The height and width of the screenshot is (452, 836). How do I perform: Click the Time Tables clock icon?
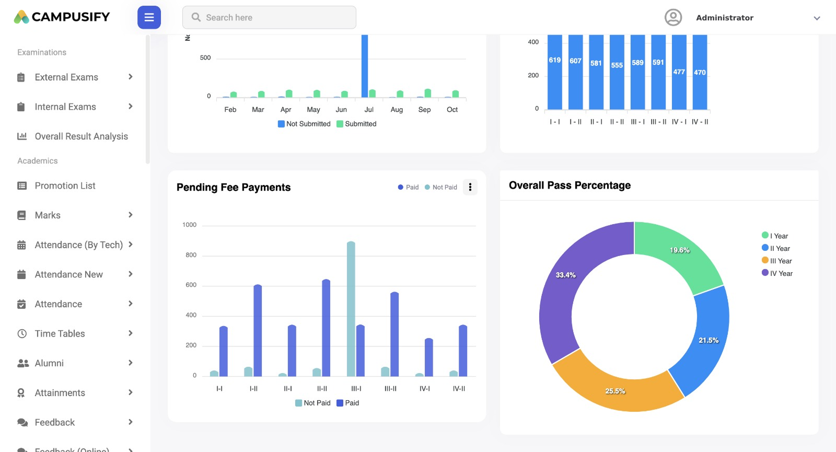coord(22,333)
